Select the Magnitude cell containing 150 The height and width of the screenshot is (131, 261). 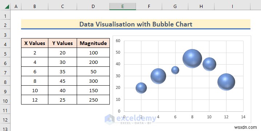(x=93, y=90)
